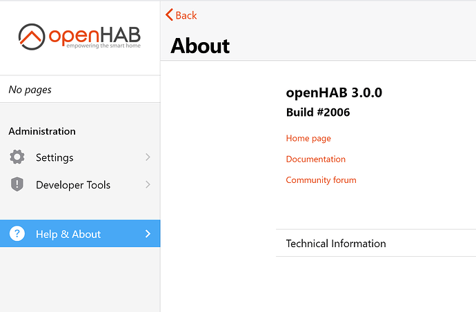
Task: Click the Help & About question mark icon
Action: pos(17,233)
